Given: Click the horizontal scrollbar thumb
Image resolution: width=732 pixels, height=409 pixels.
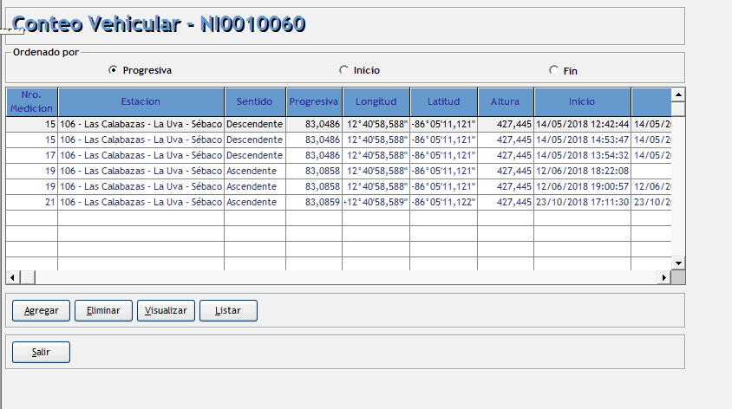Looking at the screenshot, I should pos(26,277).
